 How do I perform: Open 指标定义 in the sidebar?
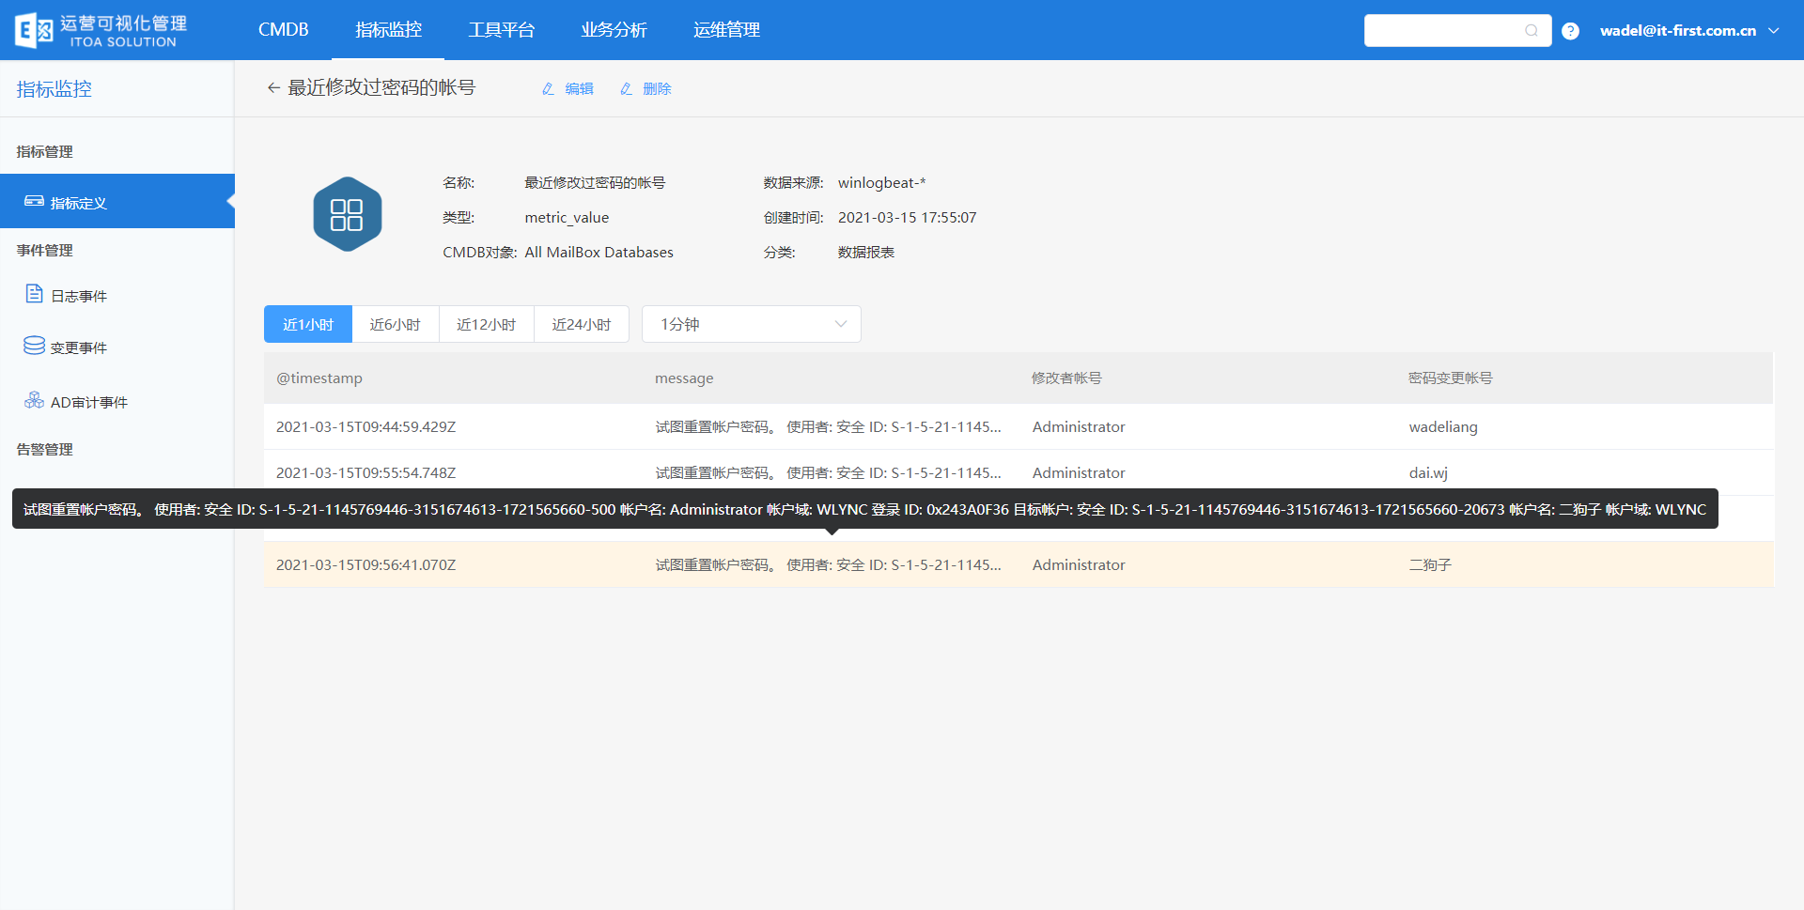tap(117, 201)
